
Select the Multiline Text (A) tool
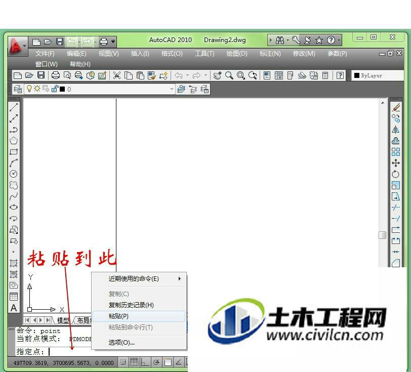pyautogui.click(x=14, y=308)
